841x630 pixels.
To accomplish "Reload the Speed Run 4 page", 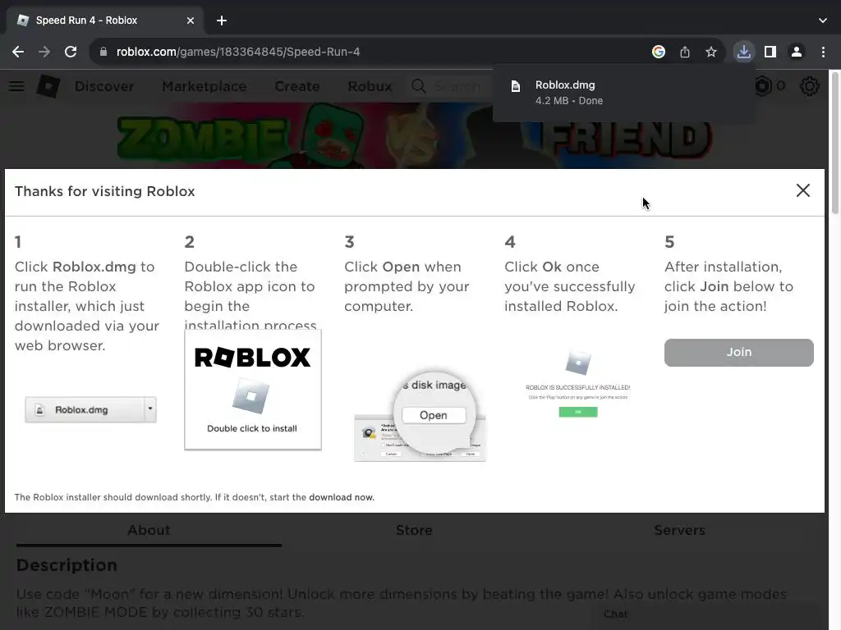I will tap(71, 52).
